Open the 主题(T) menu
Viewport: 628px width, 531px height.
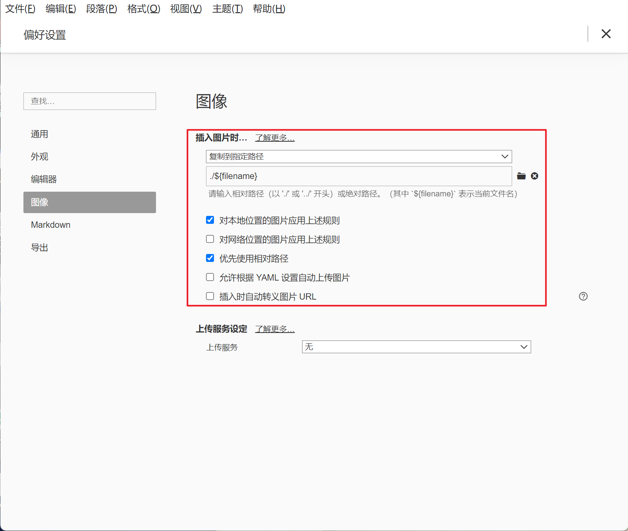[x=227, y=9]
